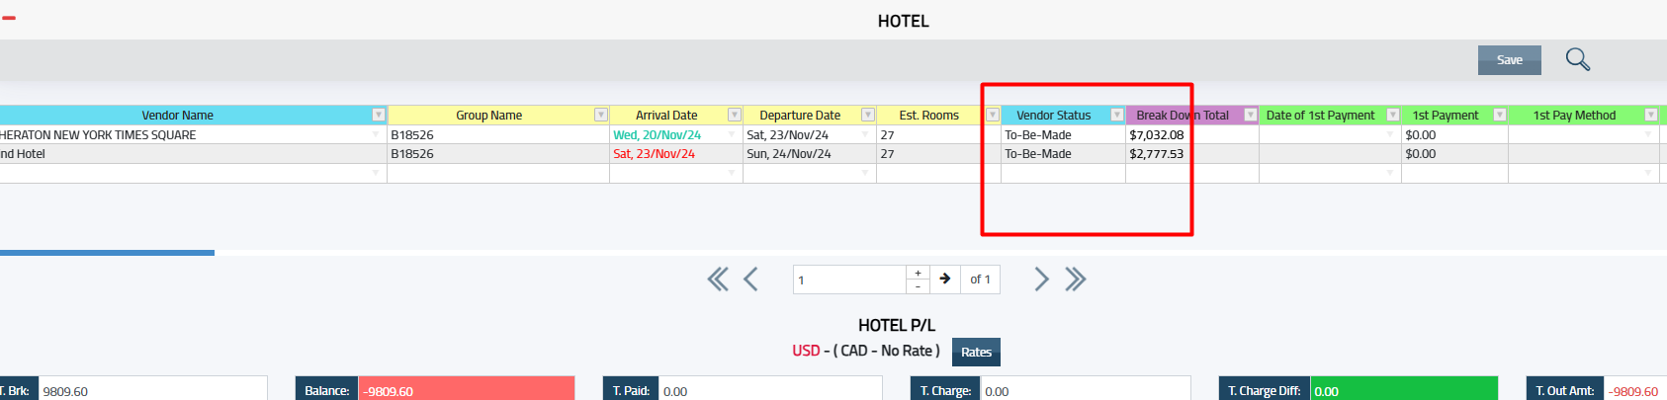
Task: Go to the first page arrow
Action: click(718, 280)
